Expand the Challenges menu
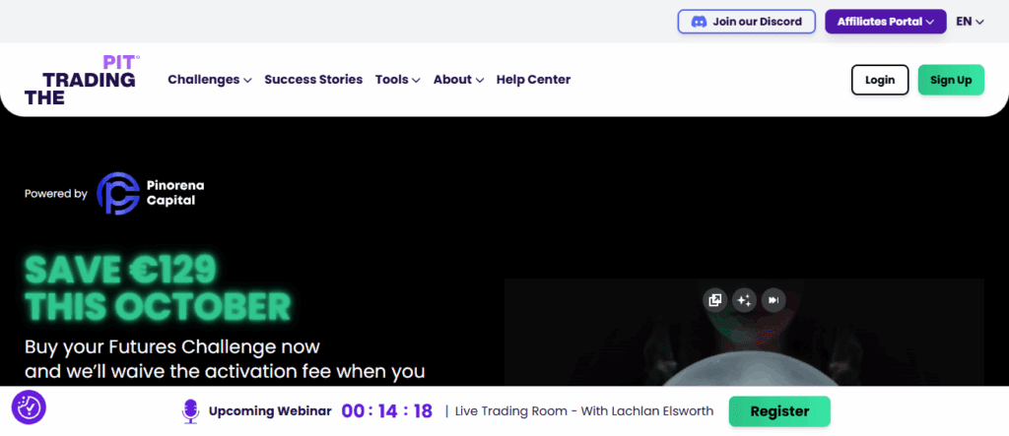This screenshot has width=1009, height=436. point(209,80)
